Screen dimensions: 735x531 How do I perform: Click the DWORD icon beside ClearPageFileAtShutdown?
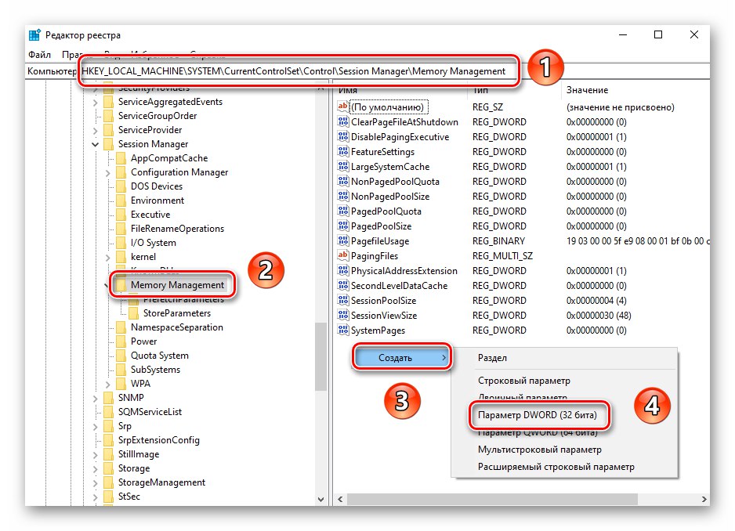[342, 121]
